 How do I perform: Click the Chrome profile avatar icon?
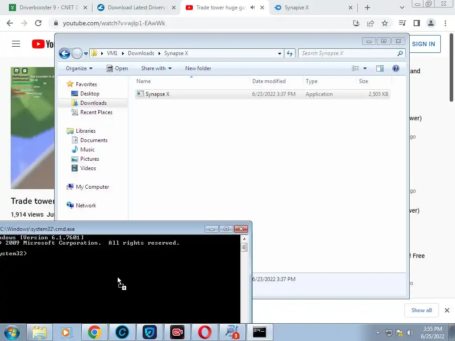431,23
